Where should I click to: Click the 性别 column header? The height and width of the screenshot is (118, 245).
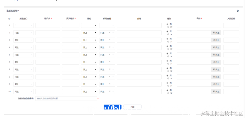(x=169, y=19)
